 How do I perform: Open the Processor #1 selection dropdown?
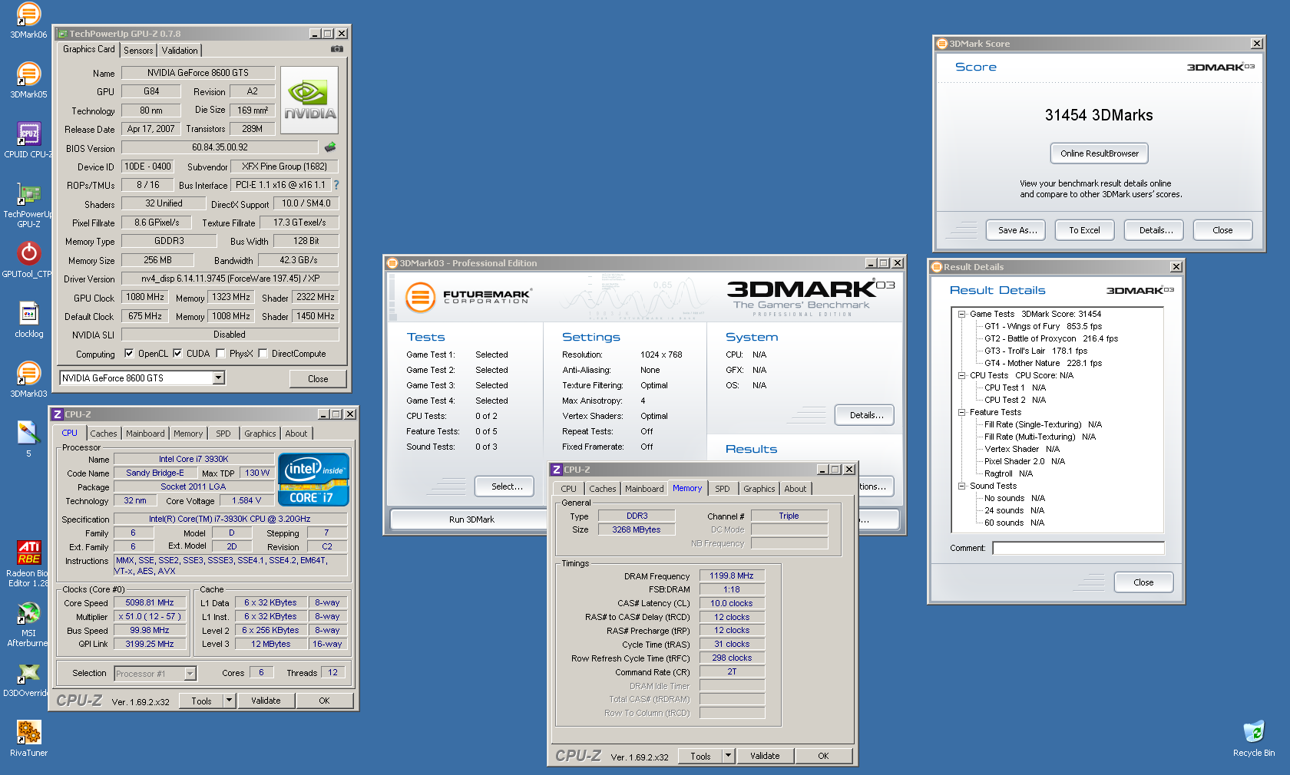pyautogui.click(x=190, y=674)
